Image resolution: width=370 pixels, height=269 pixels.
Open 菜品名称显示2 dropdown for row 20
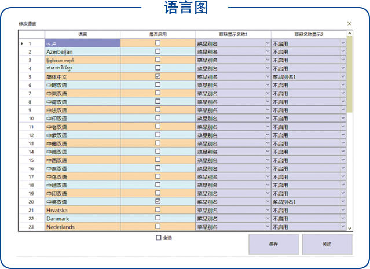[343, 201]
